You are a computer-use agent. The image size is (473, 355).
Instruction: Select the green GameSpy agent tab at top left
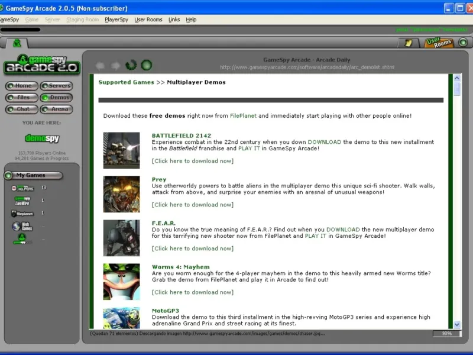pyautogui.click(x=17, y=43)
